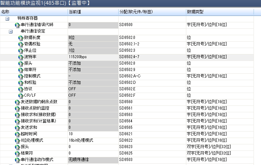The width and height of the screenshot is (261, 165).
Task: Click the icon next to 数据长度
Action: 21,38
